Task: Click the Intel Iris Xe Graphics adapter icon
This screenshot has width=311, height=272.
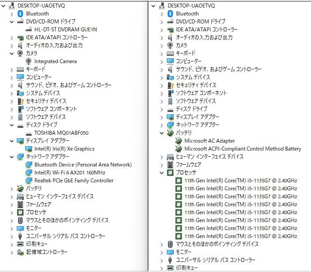Action: pyautogui.click(x=29, y=149)
